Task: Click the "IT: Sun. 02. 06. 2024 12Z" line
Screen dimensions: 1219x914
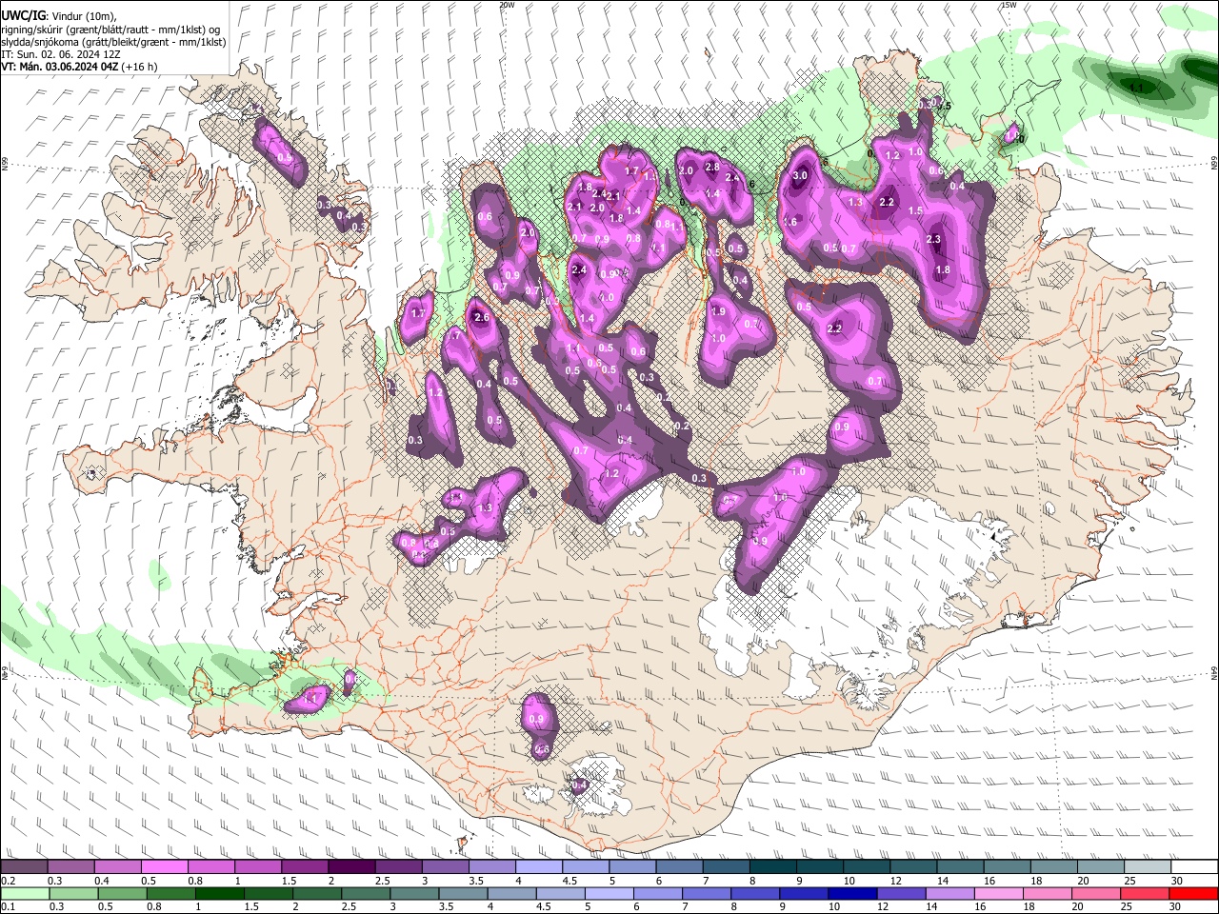Action: (60, 55)
